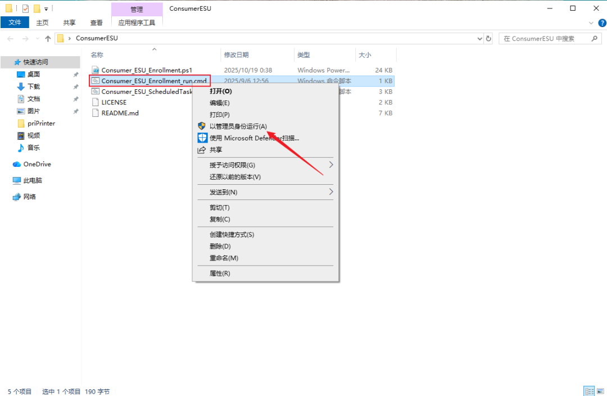Click the 文件 menu button
This screenshot has height=396, width=607.
(x=15, y=22)
